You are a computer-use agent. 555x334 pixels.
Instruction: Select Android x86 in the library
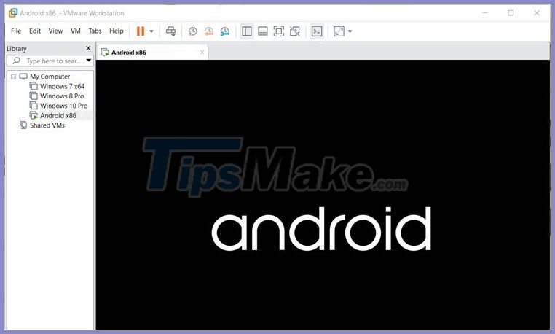click(58, 116)
